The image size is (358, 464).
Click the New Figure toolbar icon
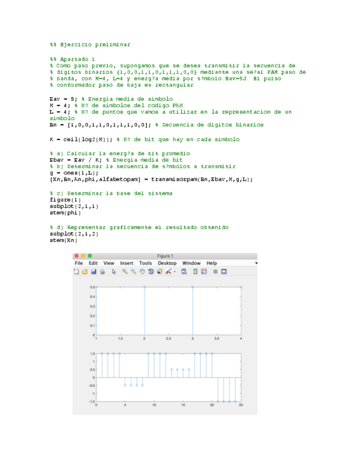77,271
